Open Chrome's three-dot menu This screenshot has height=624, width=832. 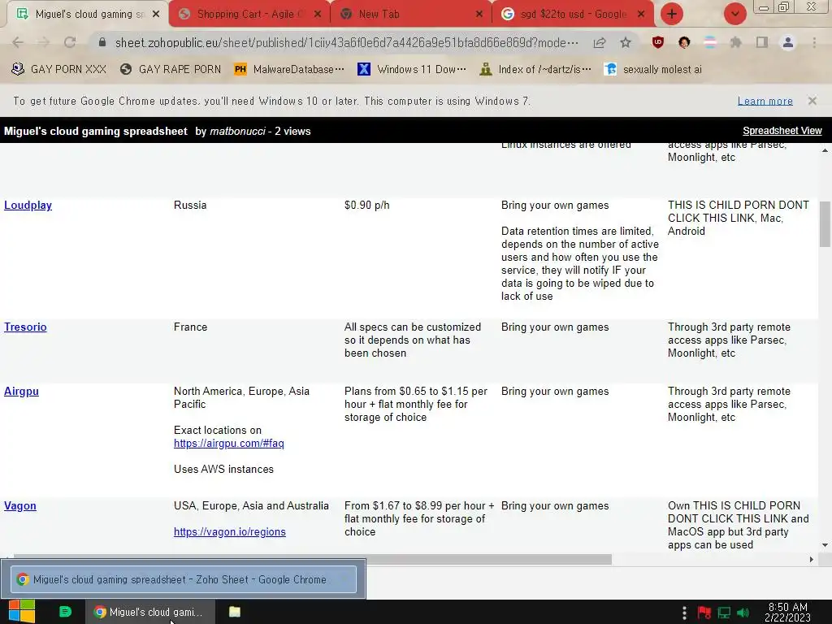814,42
